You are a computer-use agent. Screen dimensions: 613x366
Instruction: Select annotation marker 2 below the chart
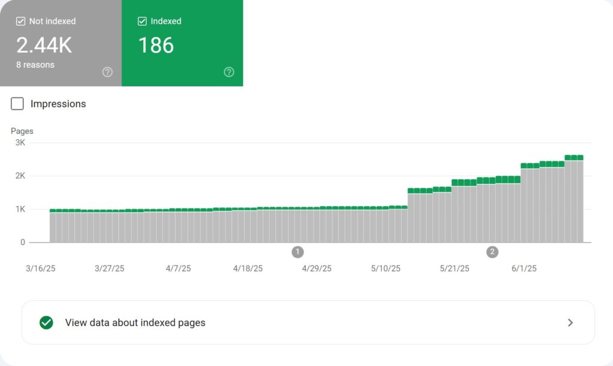492,252
